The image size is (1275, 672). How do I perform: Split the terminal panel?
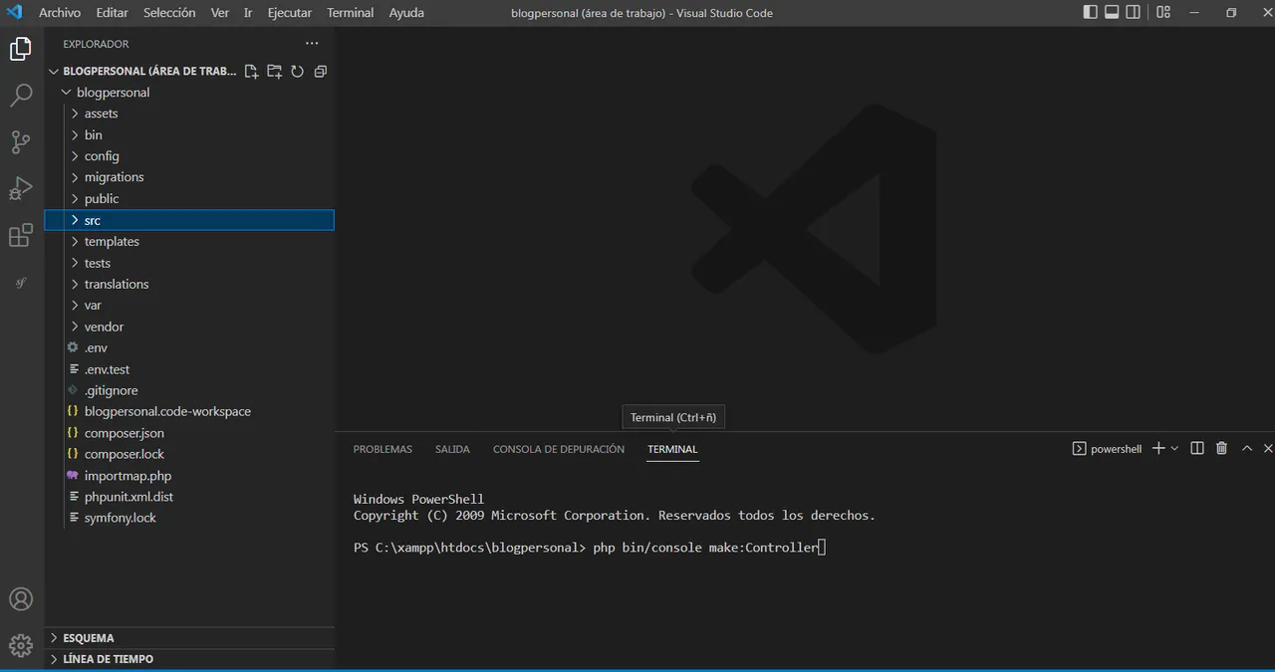click(x=1197, y=449)
